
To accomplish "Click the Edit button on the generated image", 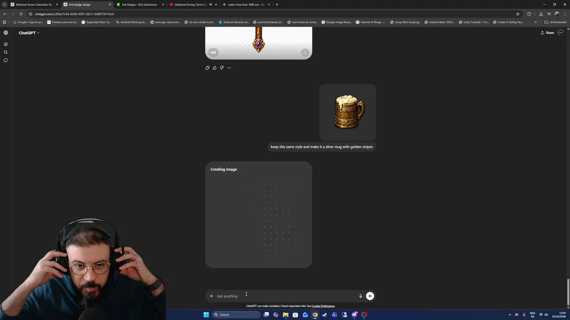I will pos(213,52).
